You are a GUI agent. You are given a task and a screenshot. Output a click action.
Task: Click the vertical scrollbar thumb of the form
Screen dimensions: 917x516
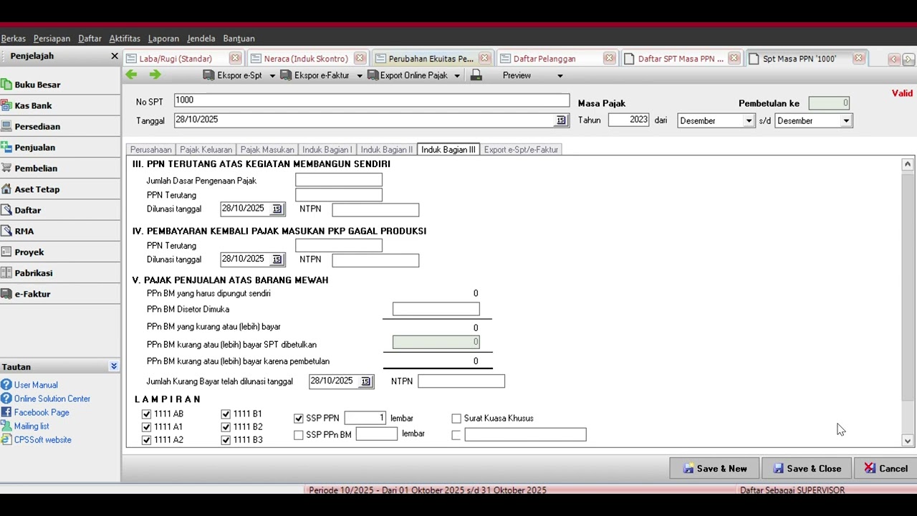pyautogui.click(x=908, y=287)
